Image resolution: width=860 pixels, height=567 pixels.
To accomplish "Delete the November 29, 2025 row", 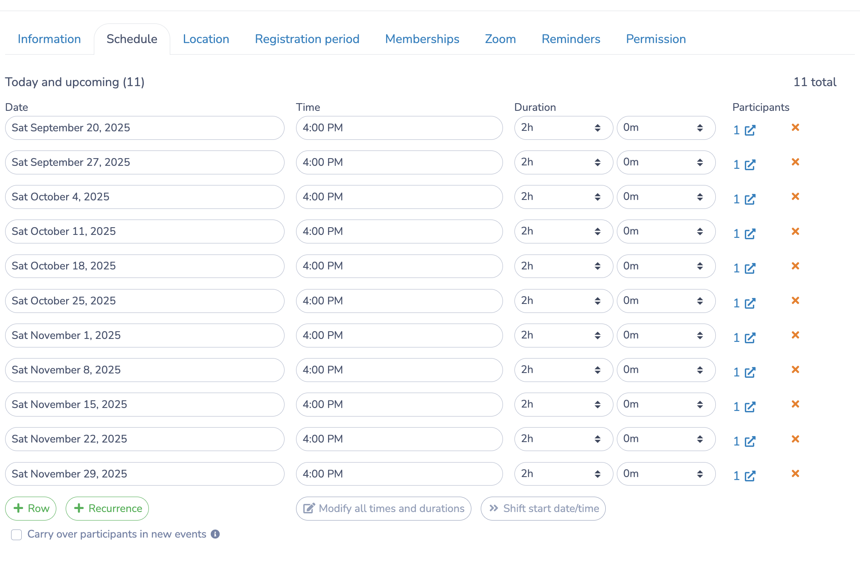I will coord(795,474).
